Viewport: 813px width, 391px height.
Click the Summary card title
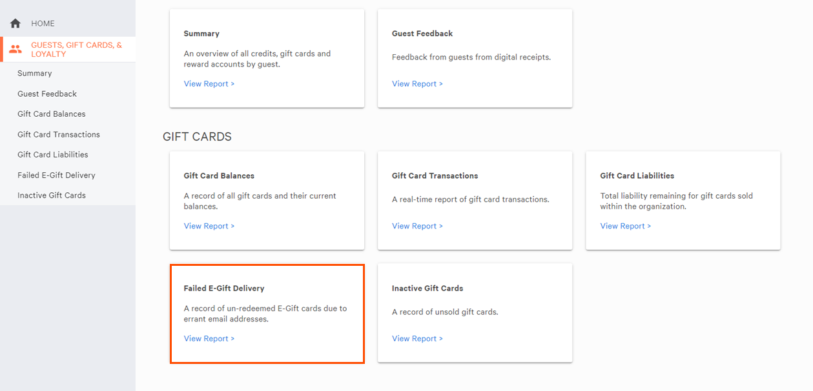coord(201,34)
